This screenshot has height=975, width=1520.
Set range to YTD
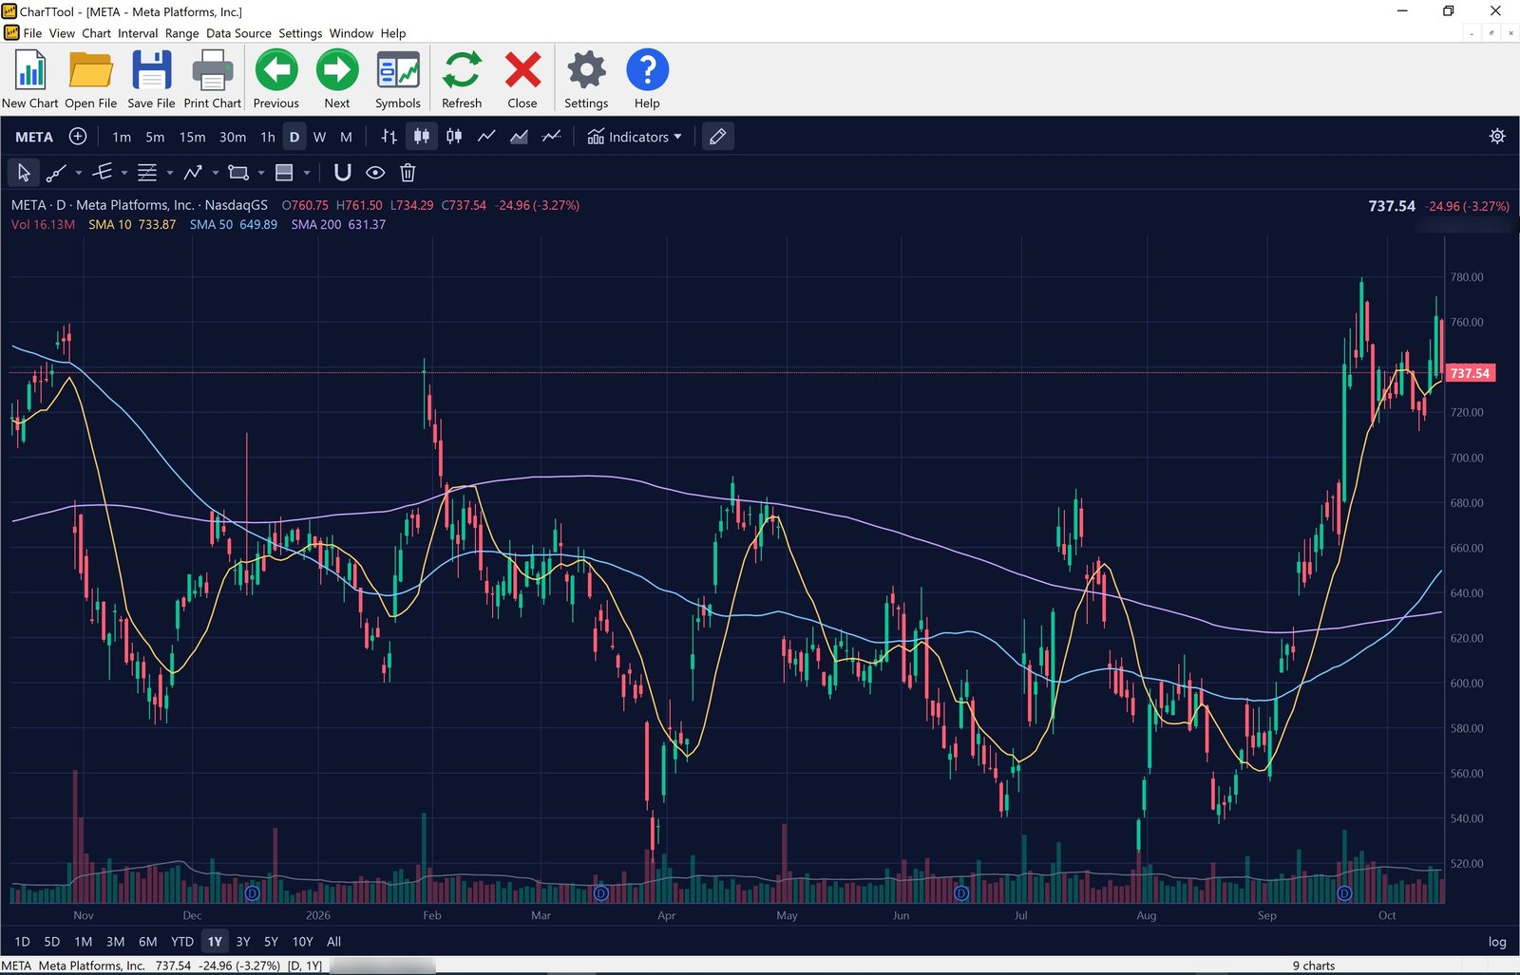click(181, 942)
